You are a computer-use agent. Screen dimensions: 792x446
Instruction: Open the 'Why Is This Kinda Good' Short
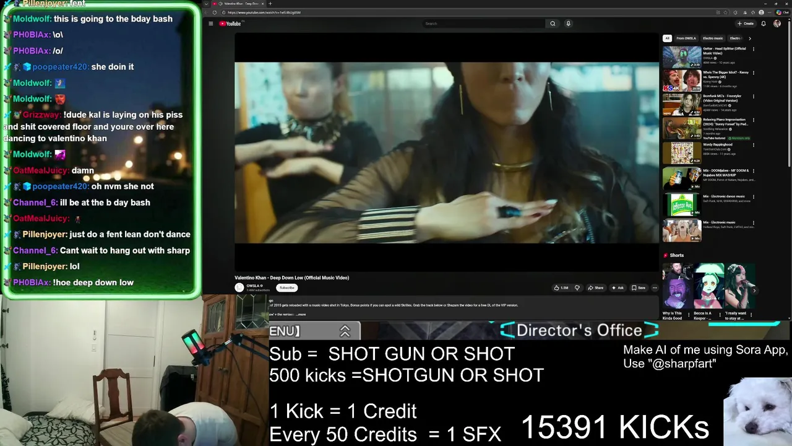coord(677,286)
